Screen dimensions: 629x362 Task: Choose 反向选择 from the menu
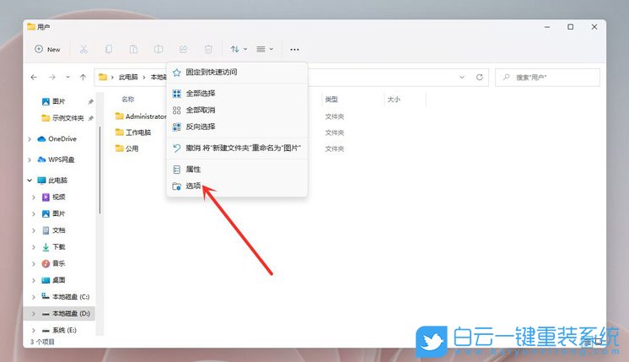pyautogui.click(x=237, y=127)
